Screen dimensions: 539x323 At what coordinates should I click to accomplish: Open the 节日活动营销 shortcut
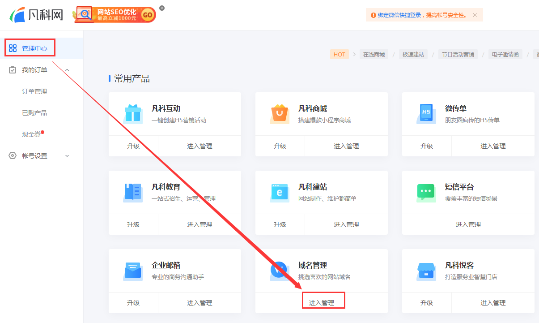click(x=458, y=55)
